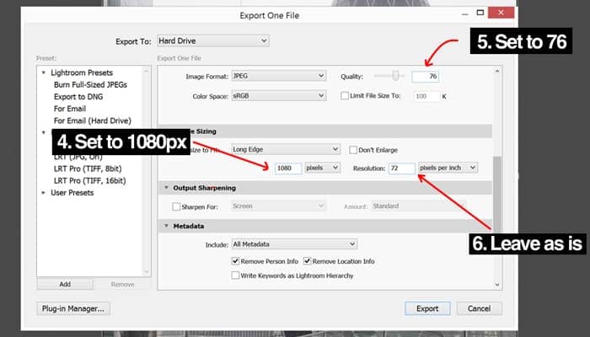Open the pixels unit dropdown
The height and width of the screenshot is (337, 590).
(x=323, y=168)
